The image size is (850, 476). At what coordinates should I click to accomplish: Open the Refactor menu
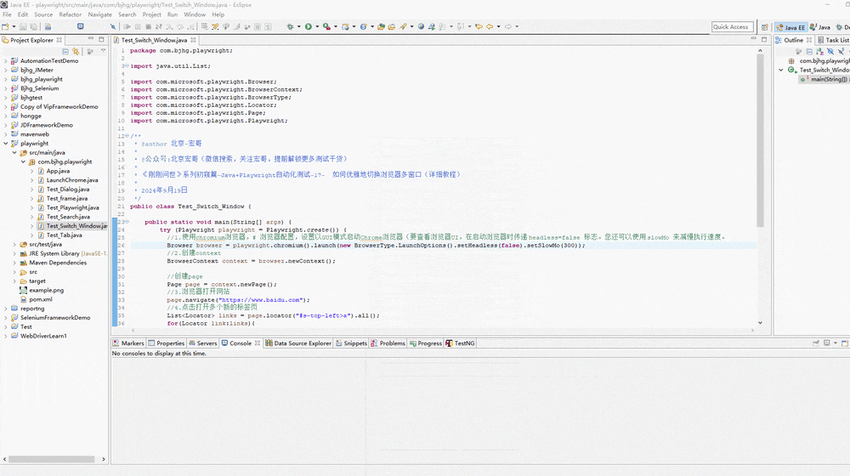(70, 14)
